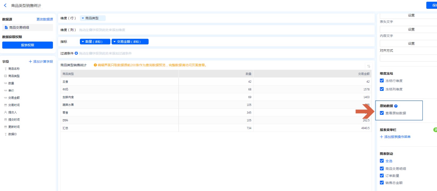This screenshot has width=437, height=191.
Task: Click the back arrow icon beside report title
Action: tap(5, 5)
